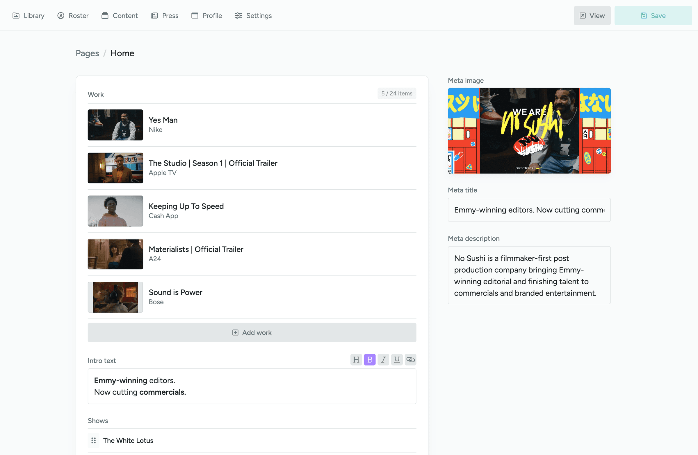The image size is (698, 455).
Task: Select Keeping Up To Speed title
Action: [186, 206]
